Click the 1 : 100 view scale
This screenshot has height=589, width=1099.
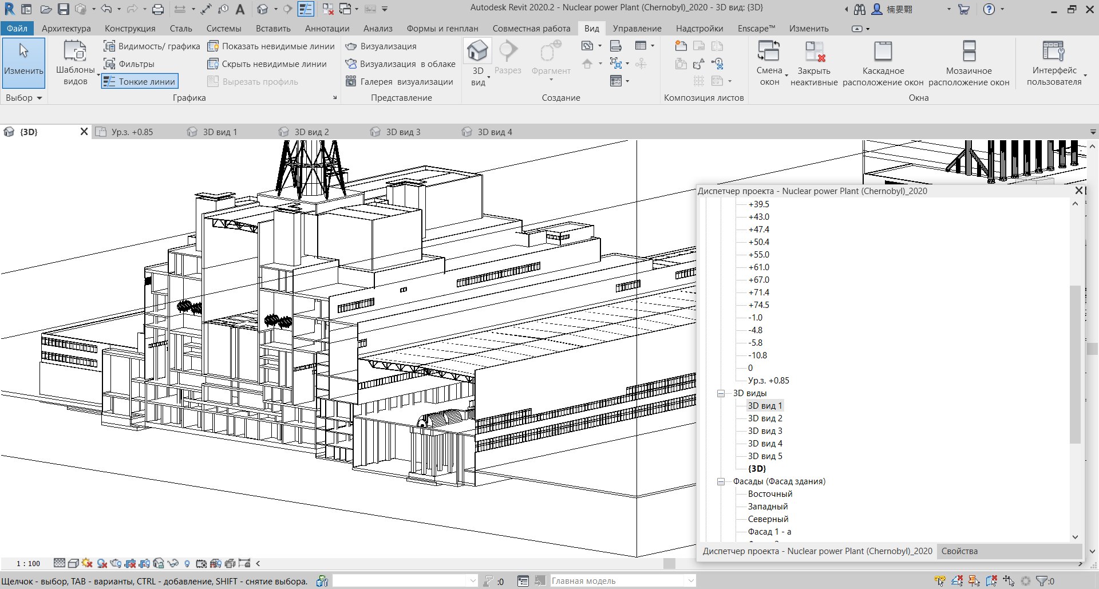[x=29, y=564]
